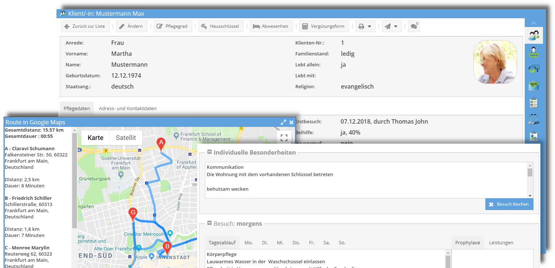555x268 pixels.
Task: Switch to the Adress- und Kontaktdaten tab
Action: pos(127,108)
